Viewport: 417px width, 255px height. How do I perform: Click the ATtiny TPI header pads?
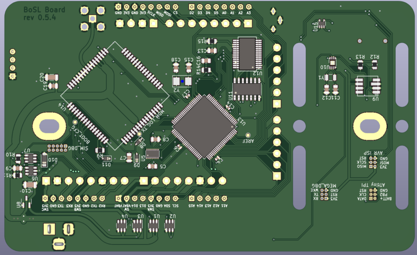click(373, 195)
